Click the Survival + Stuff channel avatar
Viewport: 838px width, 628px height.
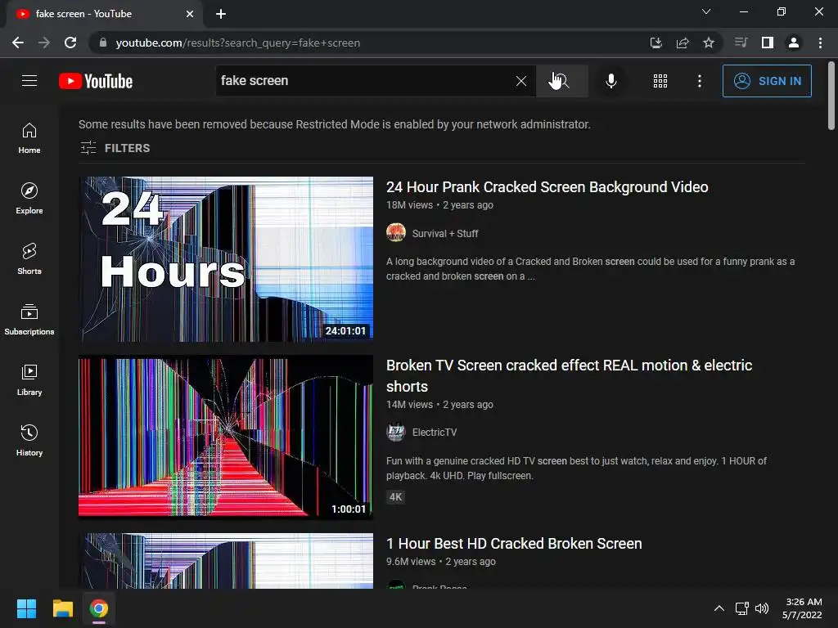(396, 233)
